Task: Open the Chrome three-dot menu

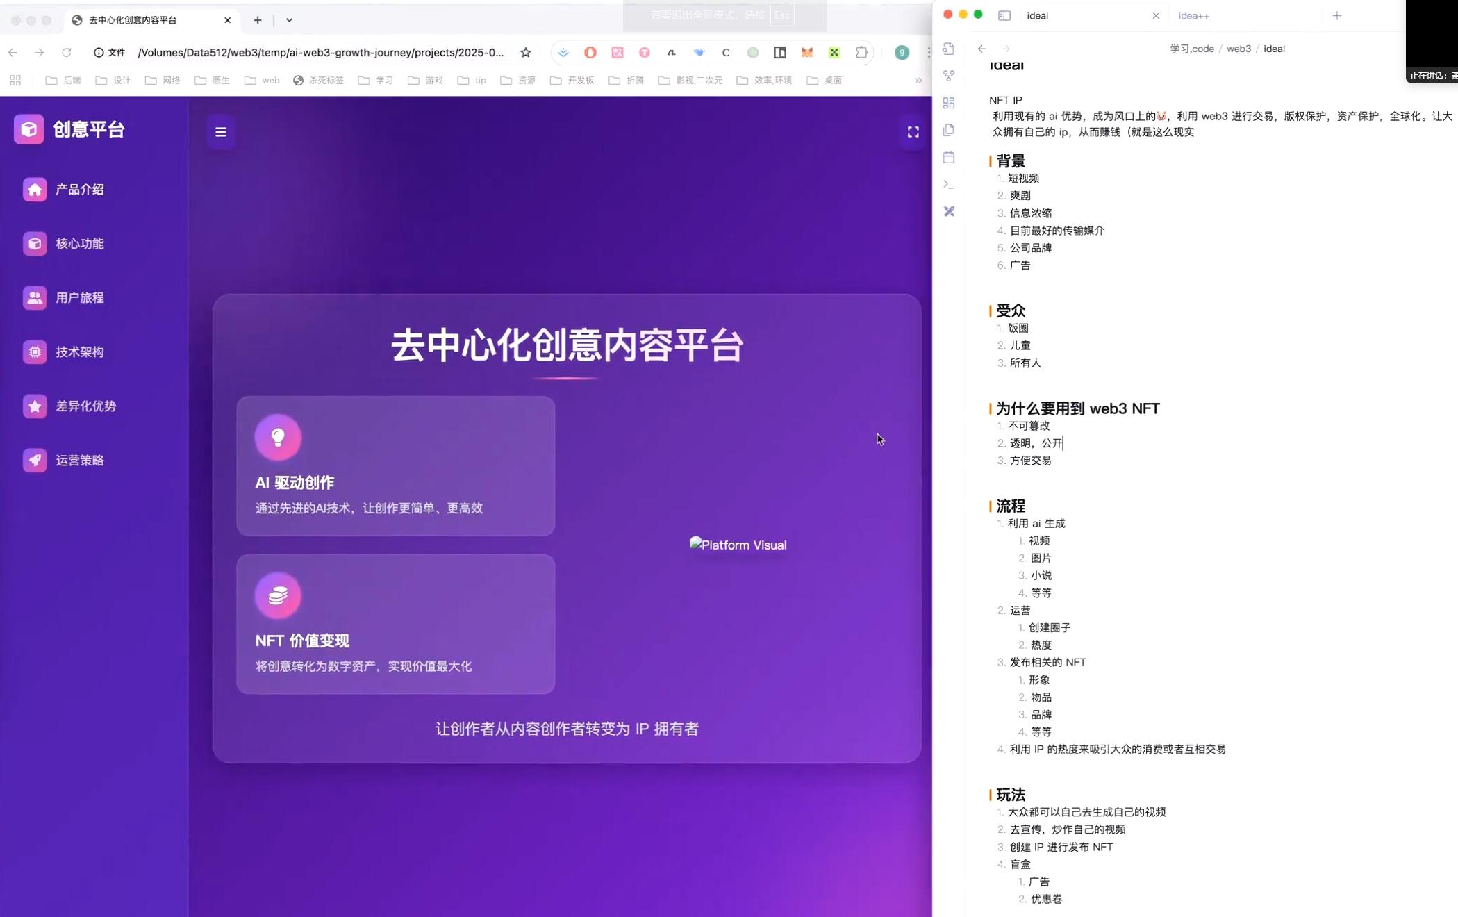Action: (x=928, y=53)
